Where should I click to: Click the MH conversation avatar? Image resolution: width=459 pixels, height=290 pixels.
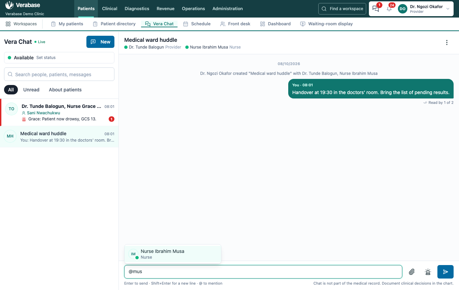point(10,136)
